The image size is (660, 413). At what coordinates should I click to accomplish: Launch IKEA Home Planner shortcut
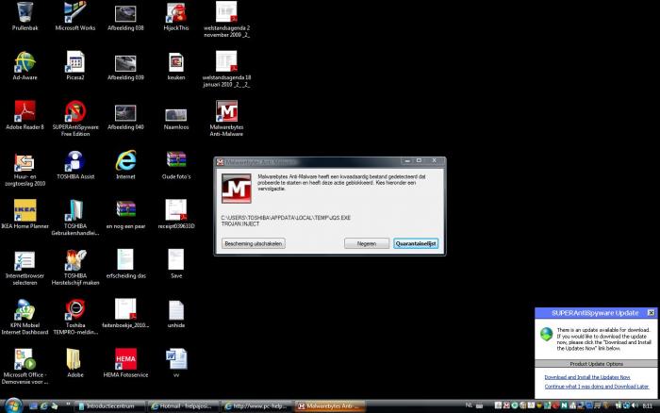pyautogui.click(x=25, y=215)
